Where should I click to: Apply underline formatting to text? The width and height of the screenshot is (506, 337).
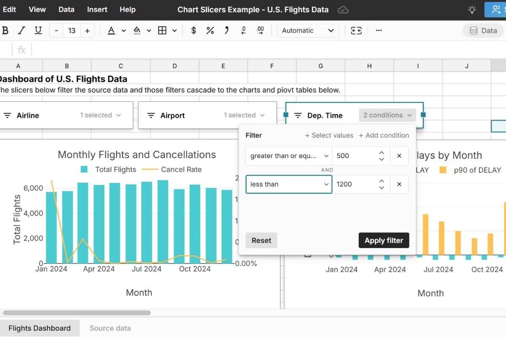(x=38, y=30)
